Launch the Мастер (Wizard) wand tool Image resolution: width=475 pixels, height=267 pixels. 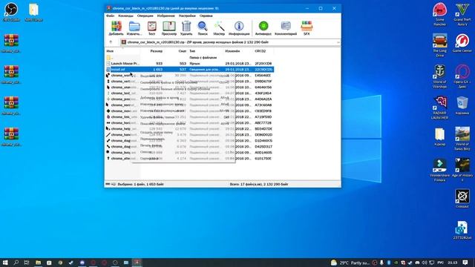click(x=219, y=28)
